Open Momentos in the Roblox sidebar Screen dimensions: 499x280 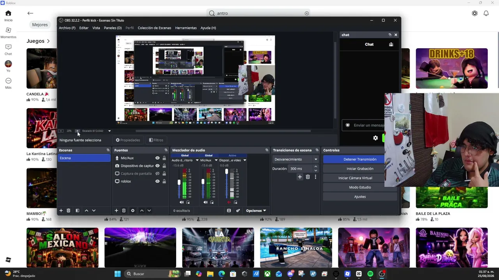point(8,33)
